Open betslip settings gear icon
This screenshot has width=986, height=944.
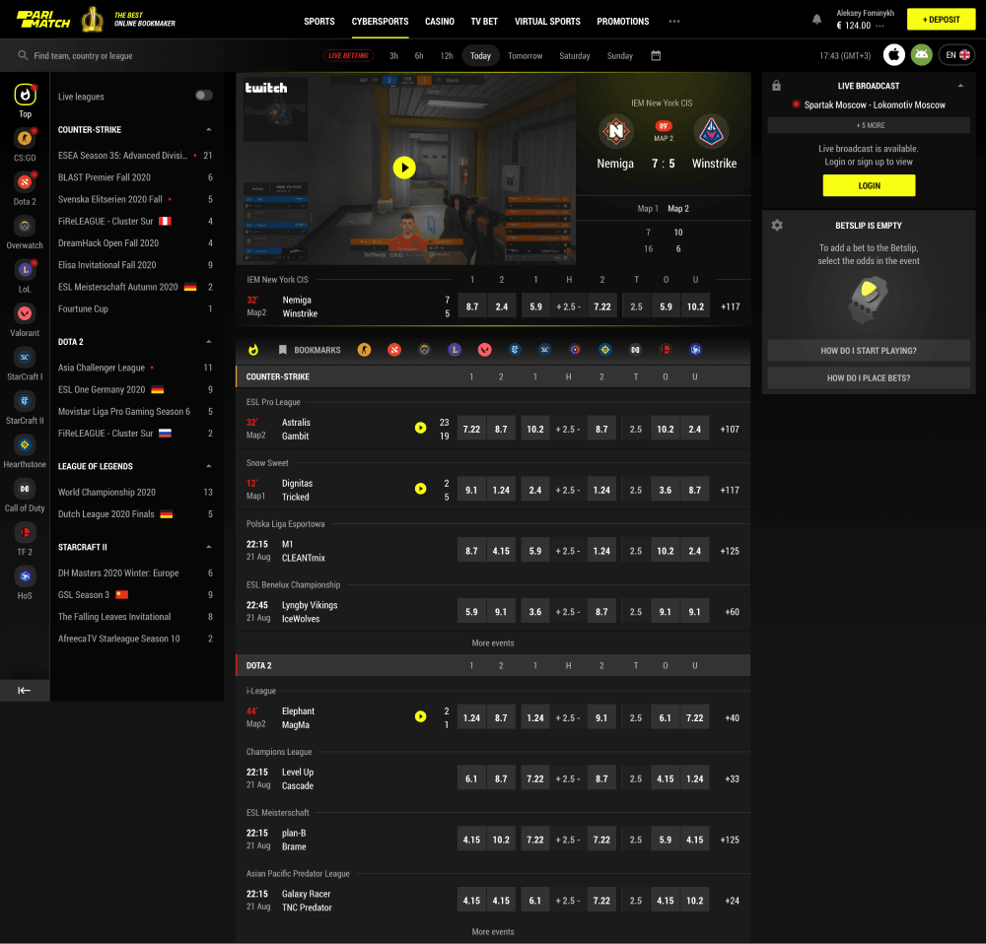click(x=777, y=225)
